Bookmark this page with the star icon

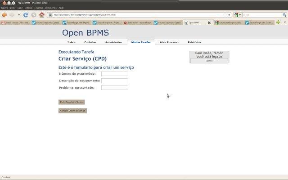pyautogui.click(x=225, y=15)
